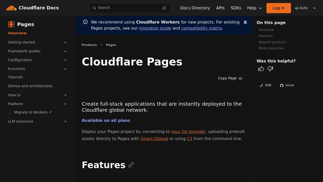The height and width of the screenshot is (182, 323).
Task: Click the Products breadcrumb
Action: tap(89, 45)
